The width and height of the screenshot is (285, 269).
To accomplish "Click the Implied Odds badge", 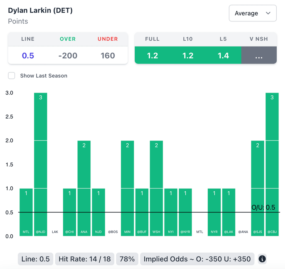I will (197, 259).
